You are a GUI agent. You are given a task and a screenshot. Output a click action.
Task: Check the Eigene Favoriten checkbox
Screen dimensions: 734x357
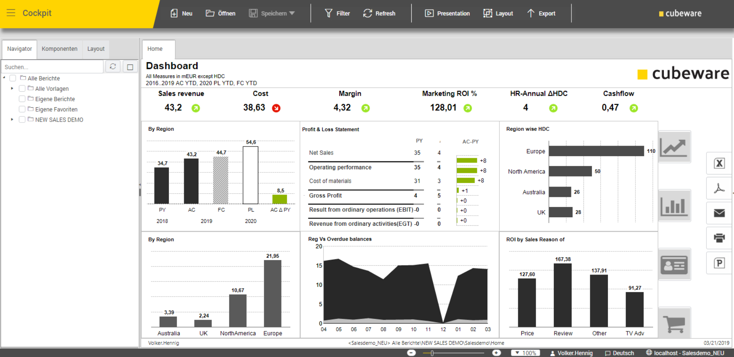click(22, 109)
